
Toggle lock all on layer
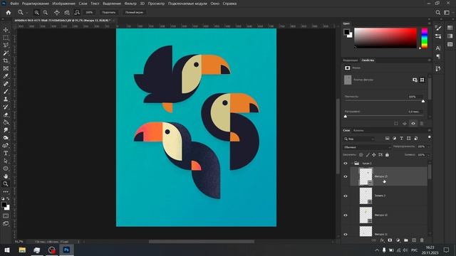387,155
